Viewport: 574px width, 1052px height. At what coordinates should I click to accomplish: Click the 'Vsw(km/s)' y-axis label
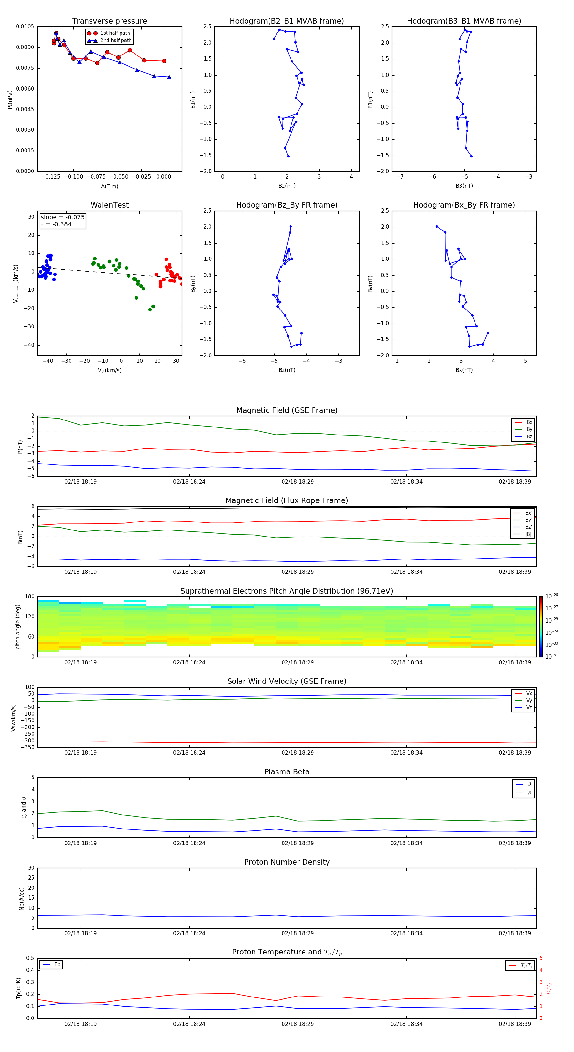click(13, 718)
